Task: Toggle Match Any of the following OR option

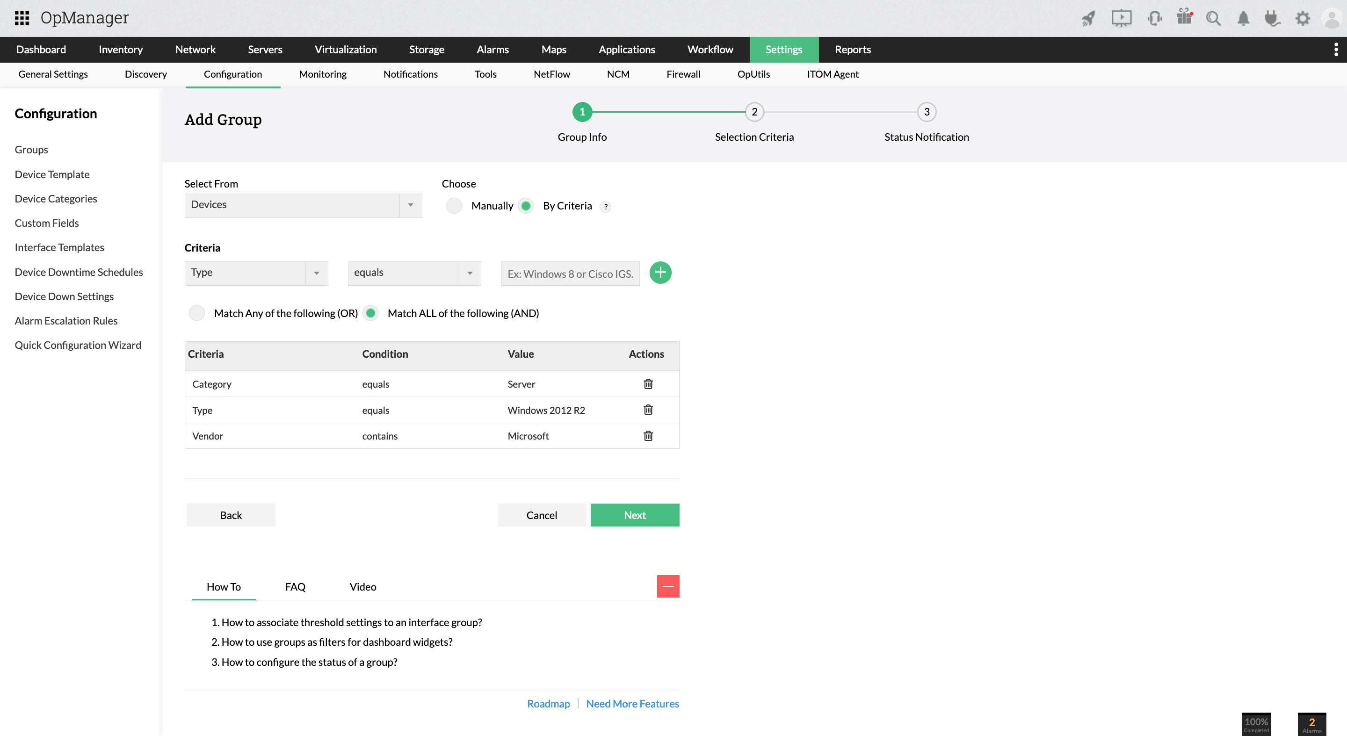Action: pyautogui.click(x=197, y=313)
